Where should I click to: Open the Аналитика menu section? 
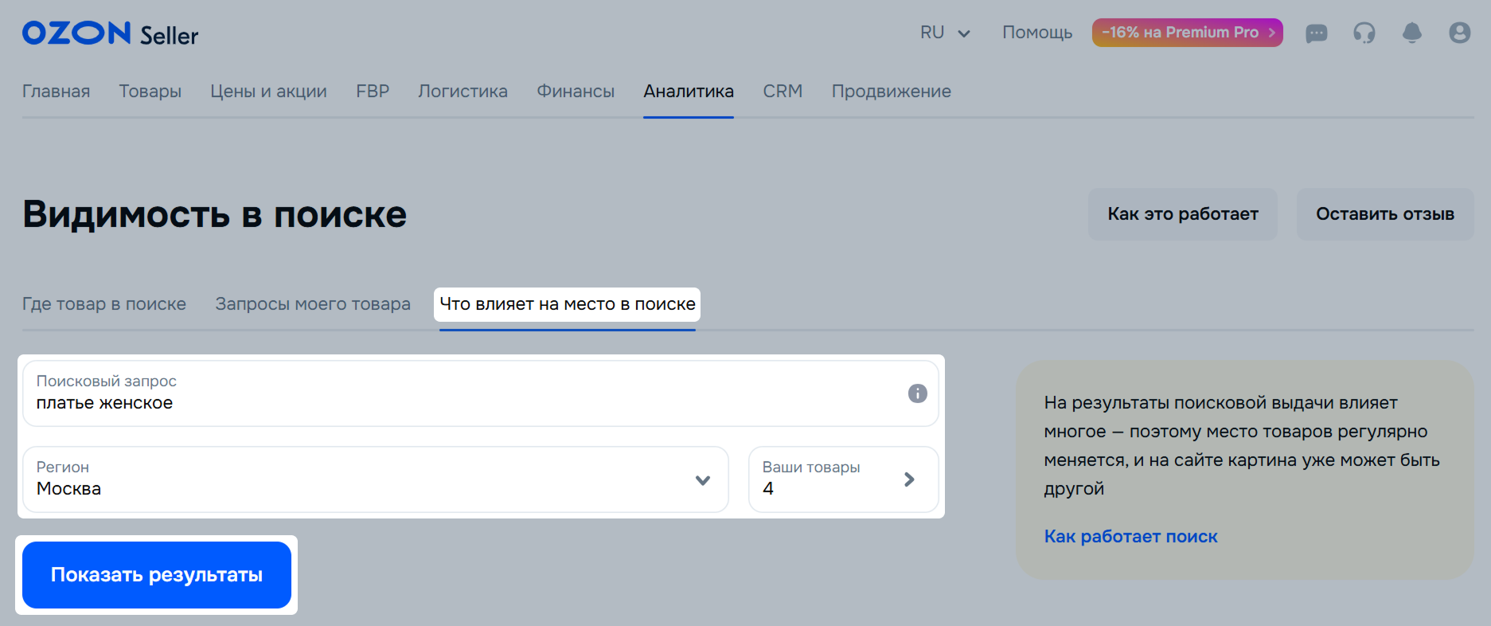pyautogui.click(x=688, y=92)
